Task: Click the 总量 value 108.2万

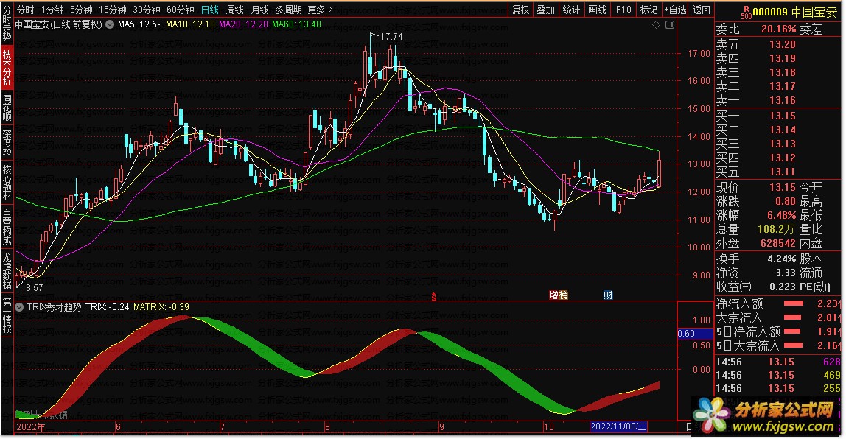Action: coord(776,229)
